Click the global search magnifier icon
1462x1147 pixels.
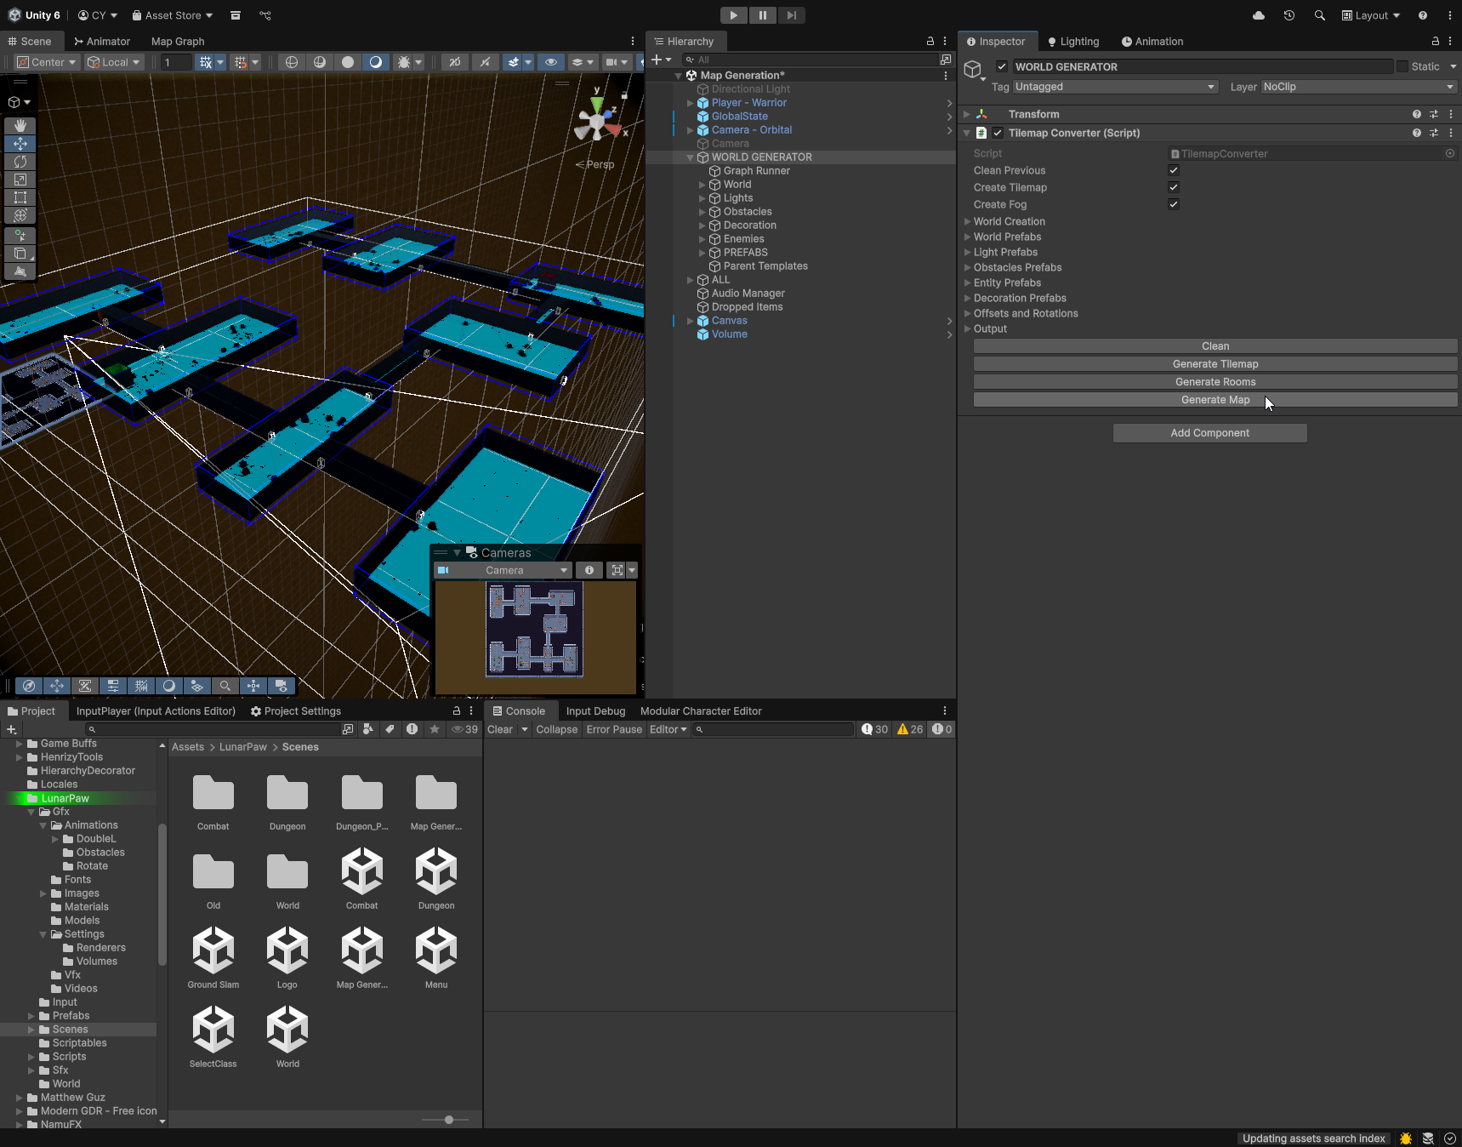tap(1319, 15)
